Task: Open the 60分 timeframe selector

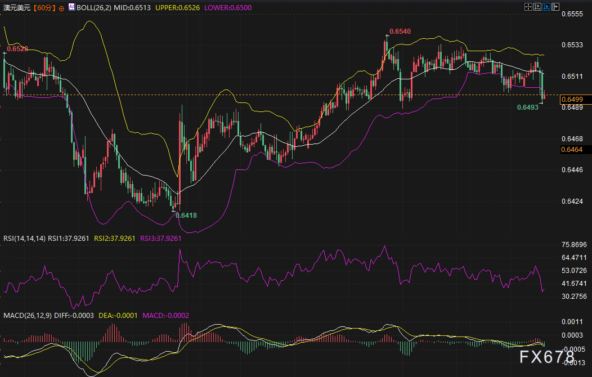Action: pos(44,8)
